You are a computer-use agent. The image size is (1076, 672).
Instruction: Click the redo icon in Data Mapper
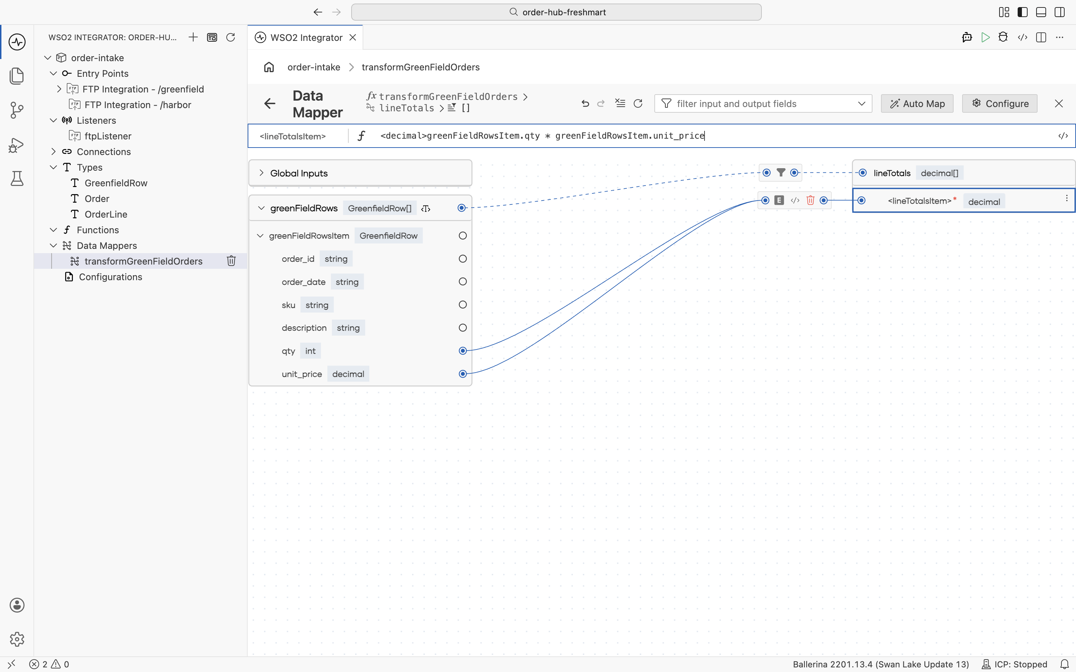(x=601, y=103)
